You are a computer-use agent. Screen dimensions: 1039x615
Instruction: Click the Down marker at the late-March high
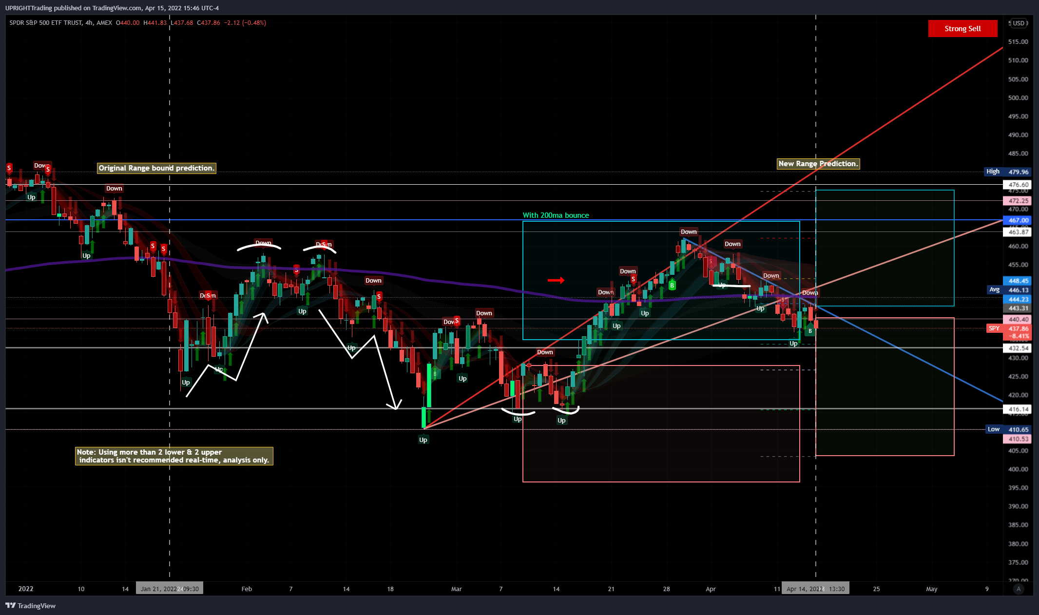point(689,231)
